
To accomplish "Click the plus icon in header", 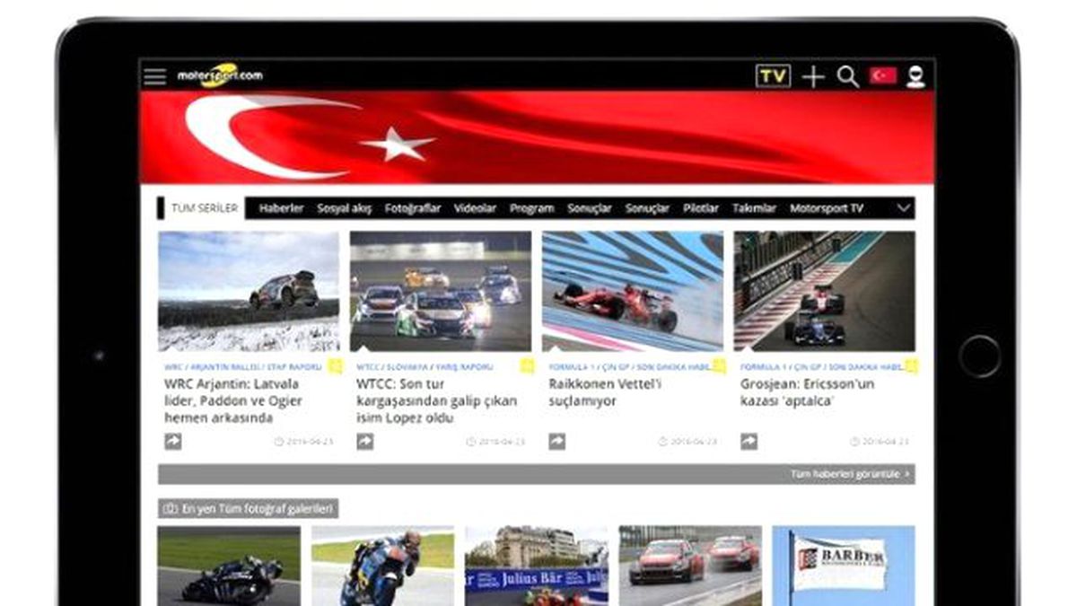I will point(812,77).
